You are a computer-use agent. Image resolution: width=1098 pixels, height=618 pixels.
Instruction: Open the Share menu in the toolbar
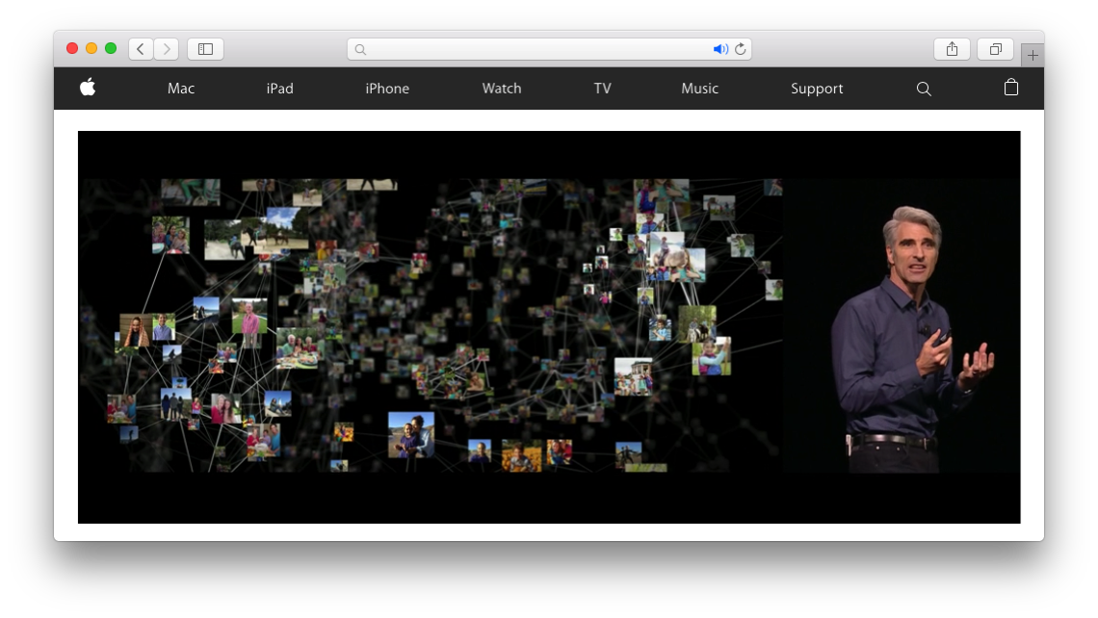952,49
